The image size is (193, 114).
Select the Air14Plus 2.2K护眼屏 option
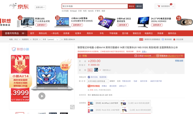(x=104, y=103)
